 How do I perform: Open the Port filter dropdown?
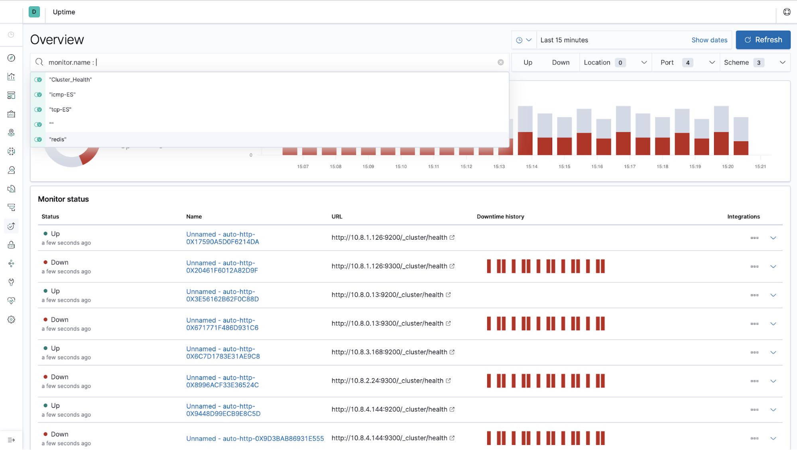[x=686, y=63]
